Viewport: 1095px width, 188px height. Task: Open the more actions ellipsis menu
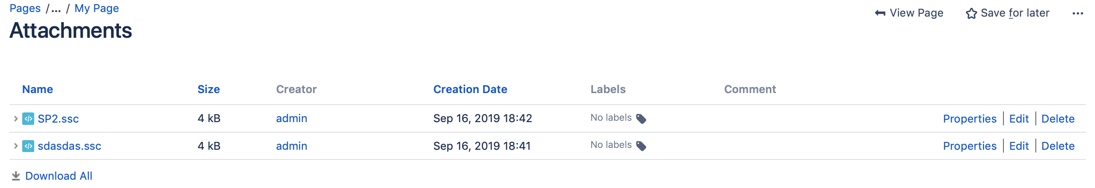coord(1077,13)
